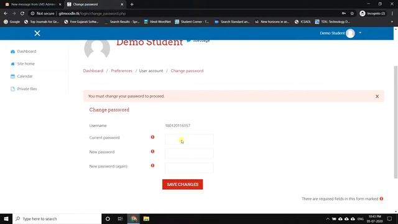Open File Explorer from taskbar
398x224 pixels.
(x=146, y=218)
